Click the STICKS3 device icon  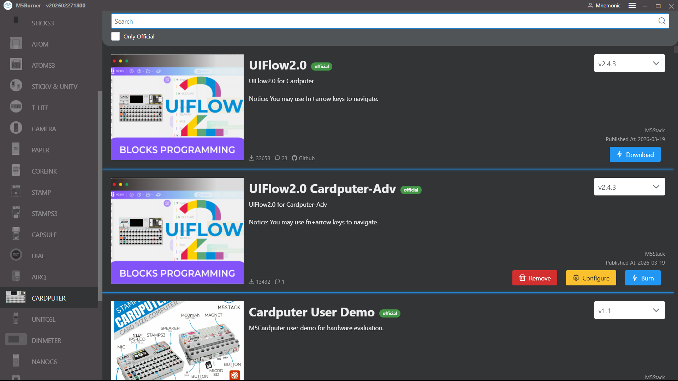(16, 22)
